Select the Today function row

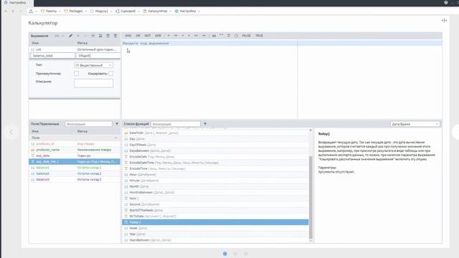pyautogui.click(x=215, y=222)
